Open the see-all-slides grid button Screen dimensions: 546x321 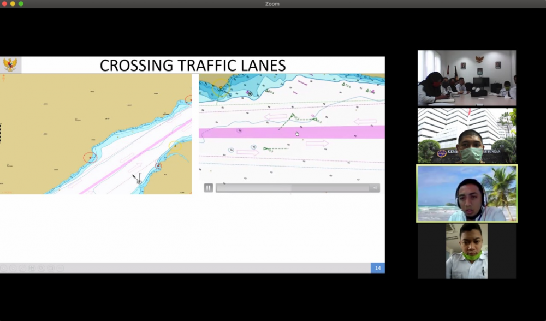click(x=32, y=269)
